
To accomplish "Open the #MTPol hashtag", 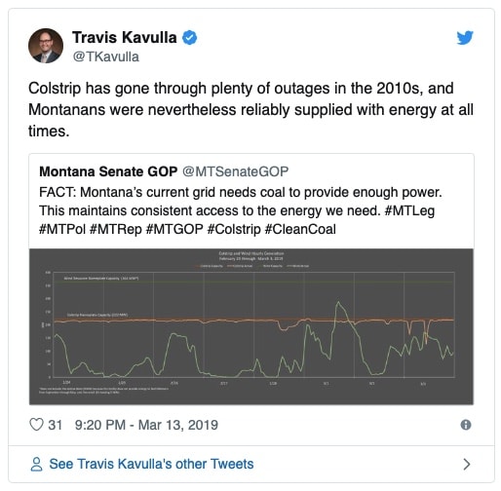I will point(62,229).
